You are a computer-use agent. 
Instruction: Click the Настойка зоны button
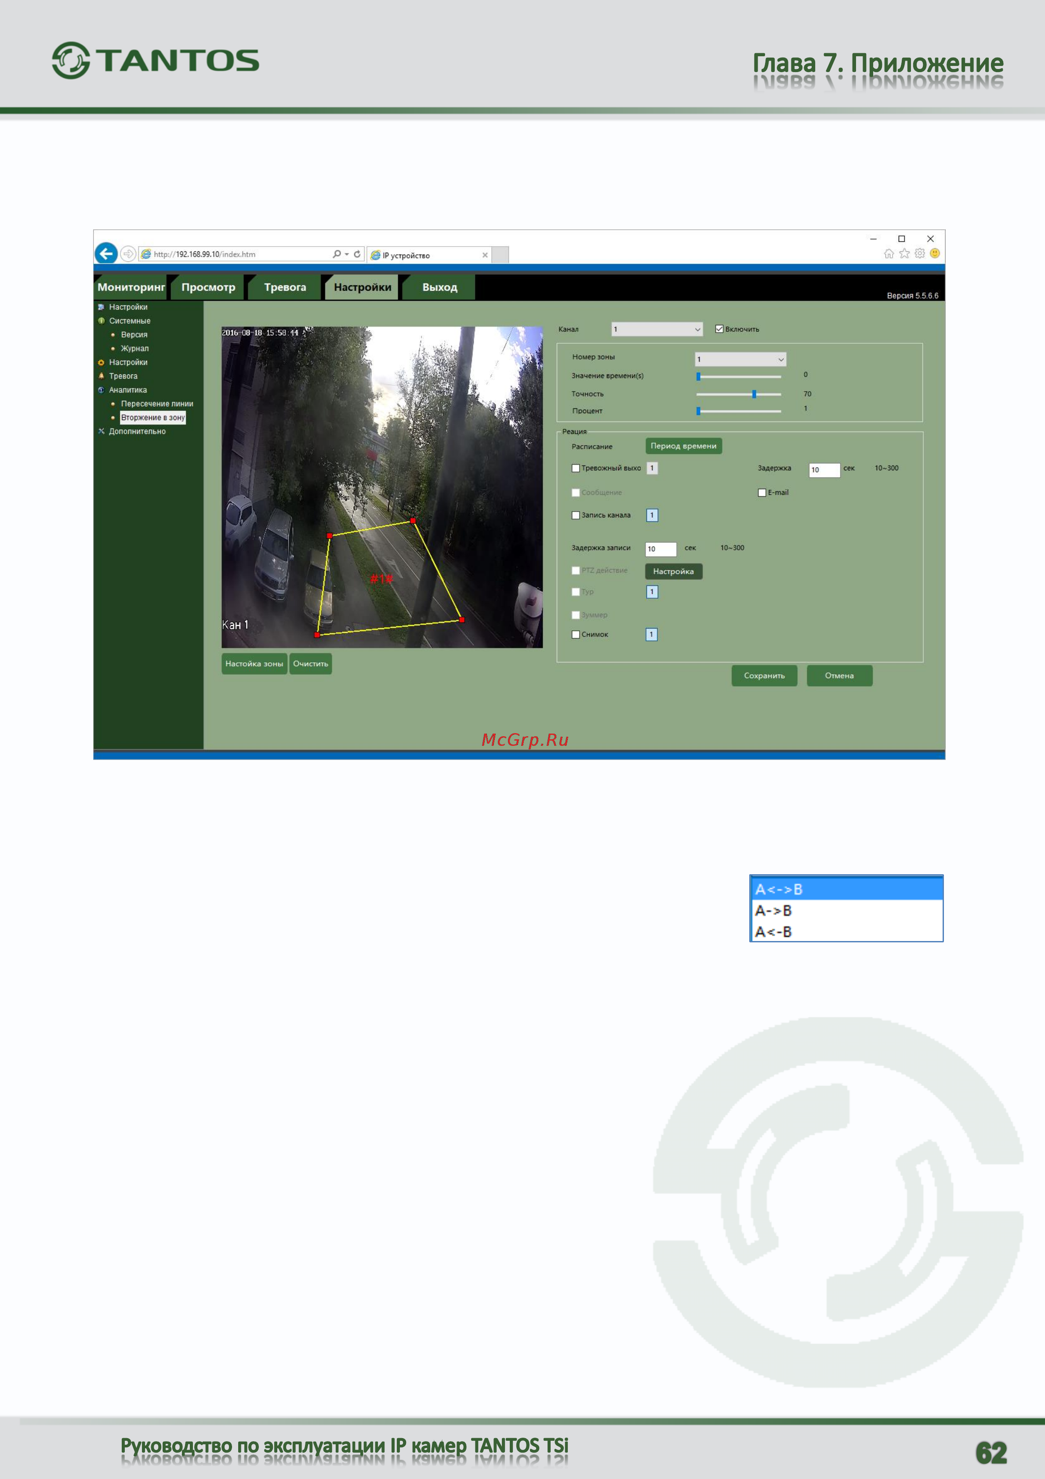pyautogui.click(x=254, y=664)
